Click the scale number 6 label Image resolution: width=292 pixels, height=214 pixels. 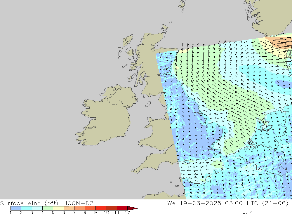(x=64, y=212)
